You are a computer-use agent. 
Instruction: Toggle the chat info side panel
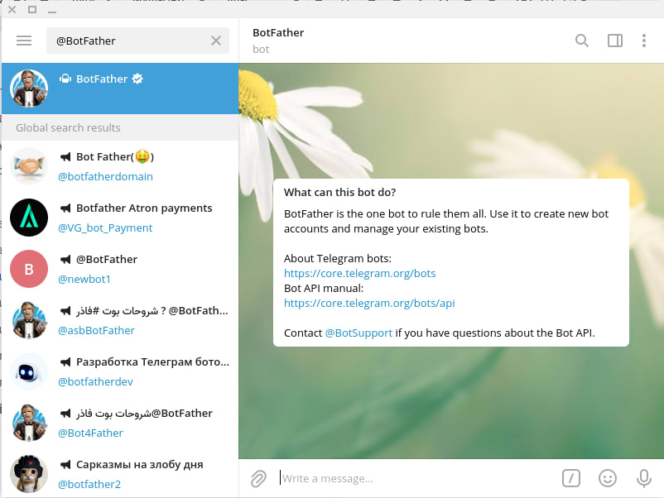(615, 41)
